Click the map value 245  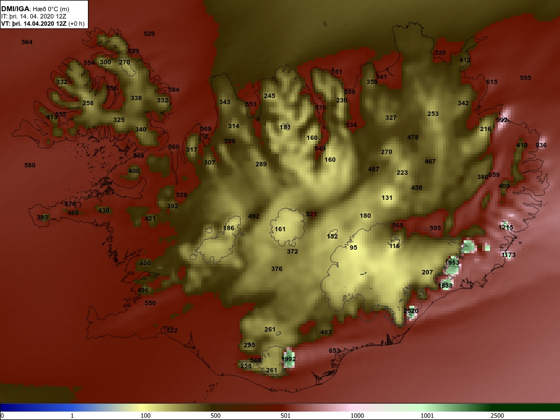(x=270, y=96)
